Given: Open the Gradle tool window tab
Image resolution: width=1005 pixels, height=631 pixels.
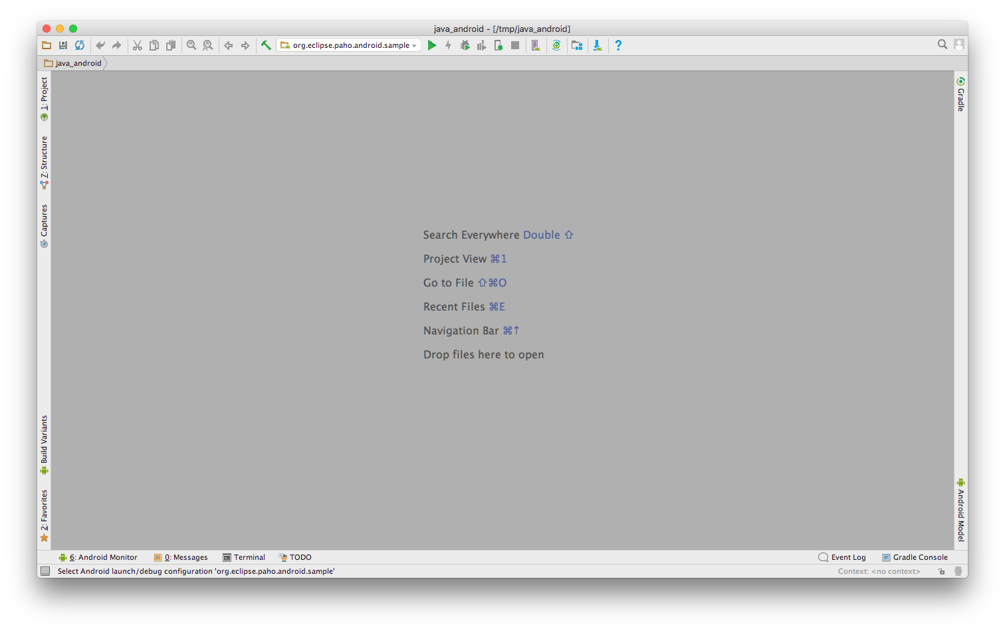Looking at the screenshot, I should (x=960, y=94).
